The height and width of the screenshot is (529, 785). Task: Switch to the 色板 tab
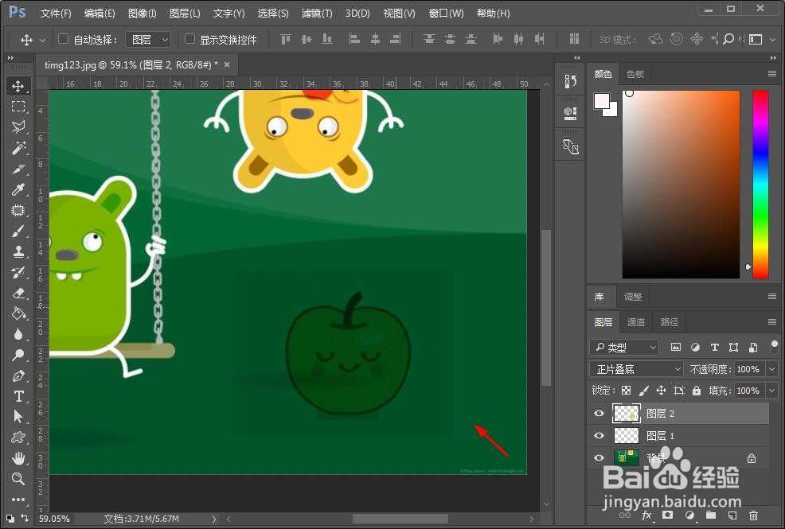coord(635,74)
